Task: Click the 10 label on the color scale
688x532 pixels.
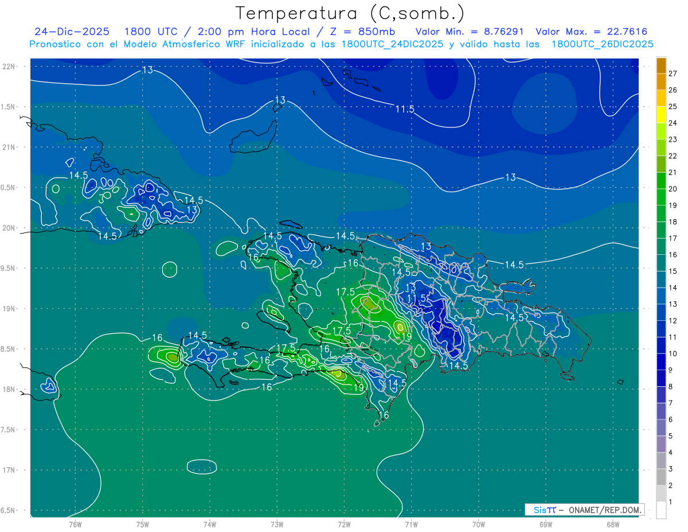Action: [x=673, y=354]
